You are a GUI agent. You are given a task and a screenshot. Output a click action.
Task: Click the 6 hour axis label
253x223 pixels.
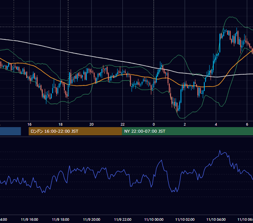coord(247,124)
